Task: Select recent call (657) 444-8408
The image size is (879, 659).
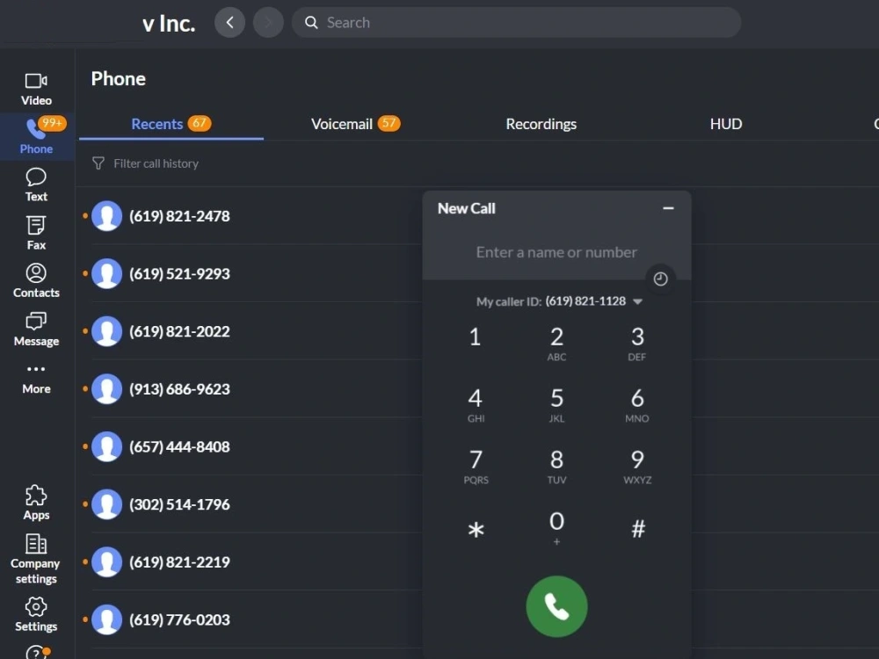Action: click(179, 446)
